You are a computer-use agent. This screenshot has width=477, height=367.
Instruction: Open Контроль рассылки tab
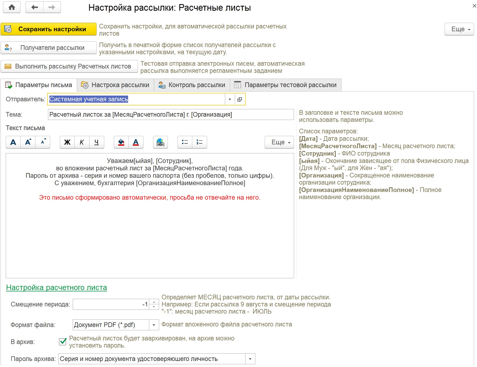click(x=192, y=85)
